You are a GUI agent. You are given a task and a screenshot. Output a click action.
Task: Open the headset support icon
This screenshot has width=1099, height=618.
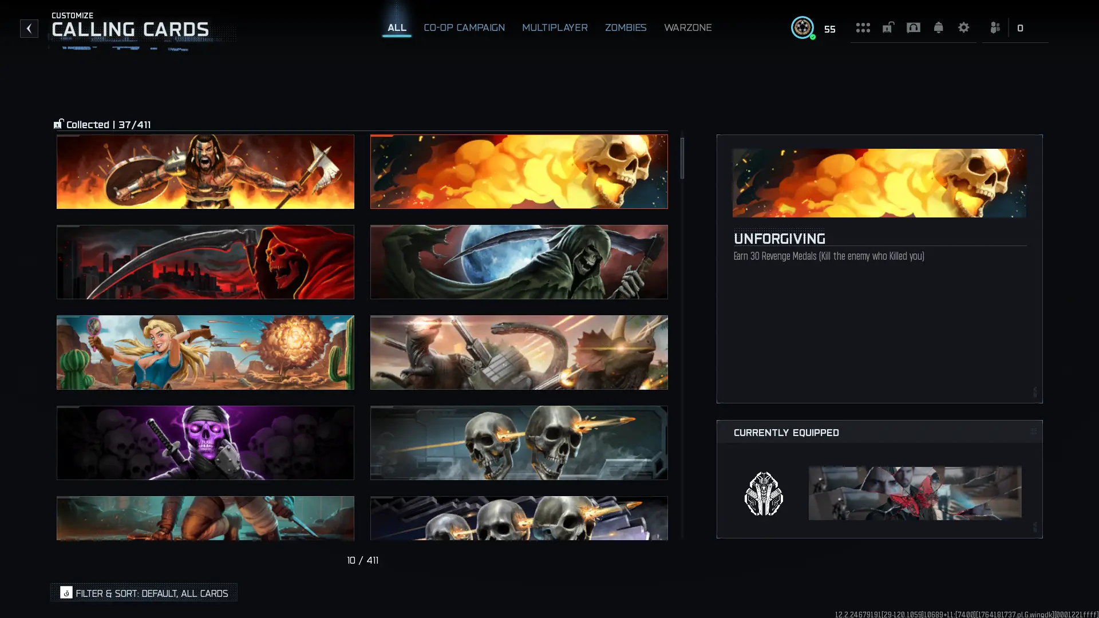(x=913, y=27)
